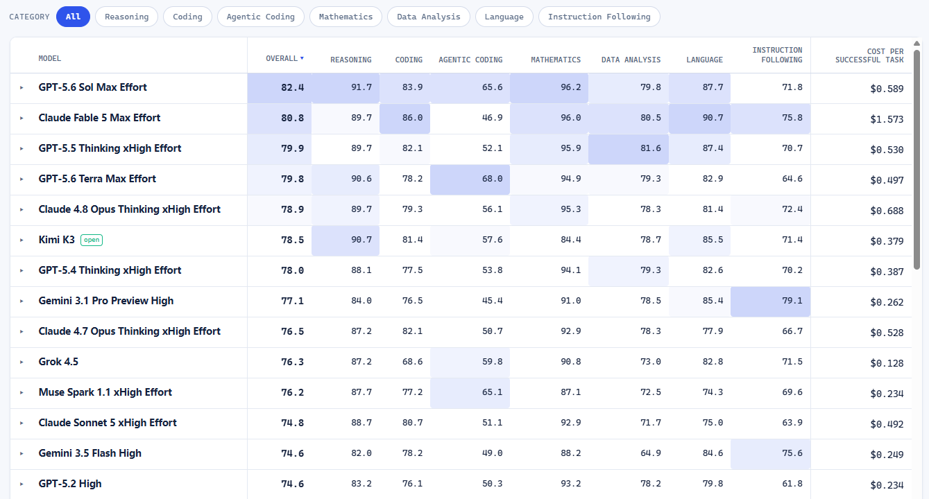The height and width of the screenshot is (499, 929).
Task: Click the GPT-5.4 Thinking xHigh Effort model name
Action: point(110,270)
